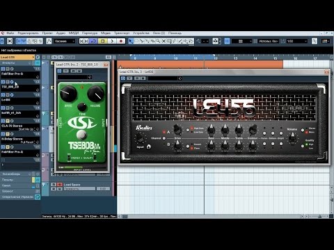Click the yellow Stop button
Screen dimensions: 334x250
[x=102, y=41]
